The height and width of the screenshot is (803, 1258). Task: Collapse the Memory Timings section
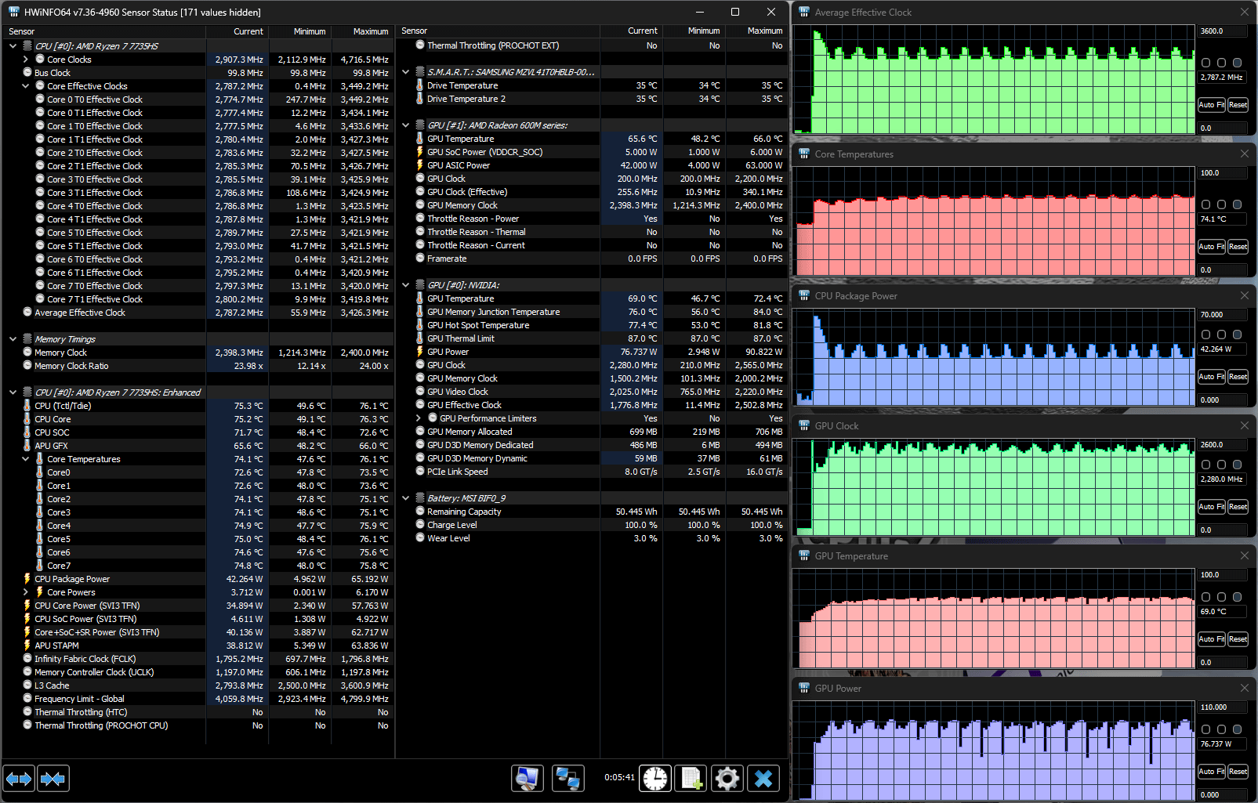[x=13, y=339]
